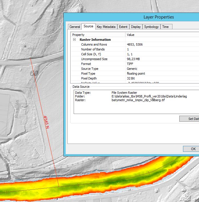The width and height of the screenshot is (199, 202).
Task: Click the Property column header
Action: click(x=98, y=35)
